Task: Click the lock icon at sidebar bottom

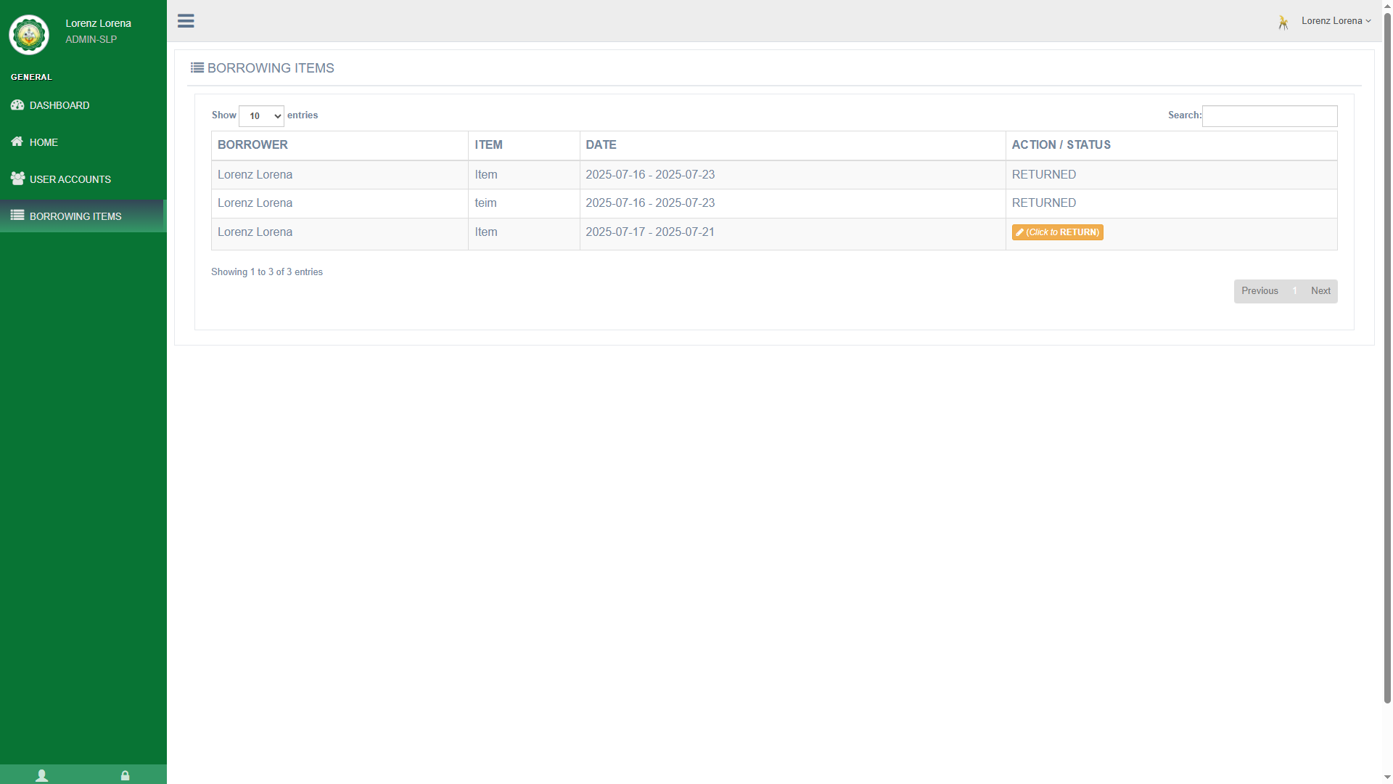Action: (125, 775)
